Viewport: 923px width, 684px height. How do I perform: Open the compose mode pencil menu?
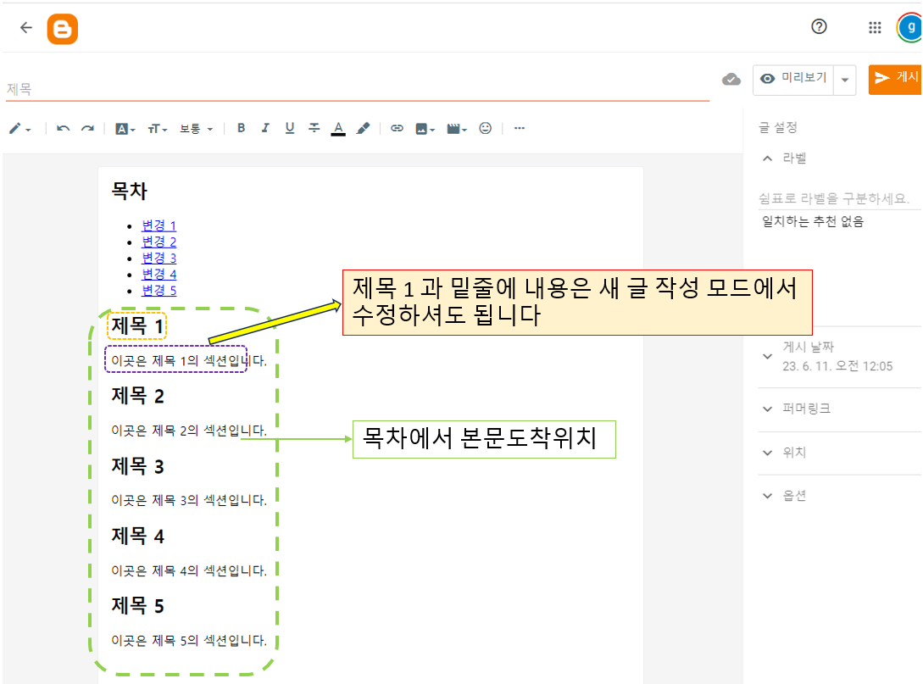[x=19, y=128]
